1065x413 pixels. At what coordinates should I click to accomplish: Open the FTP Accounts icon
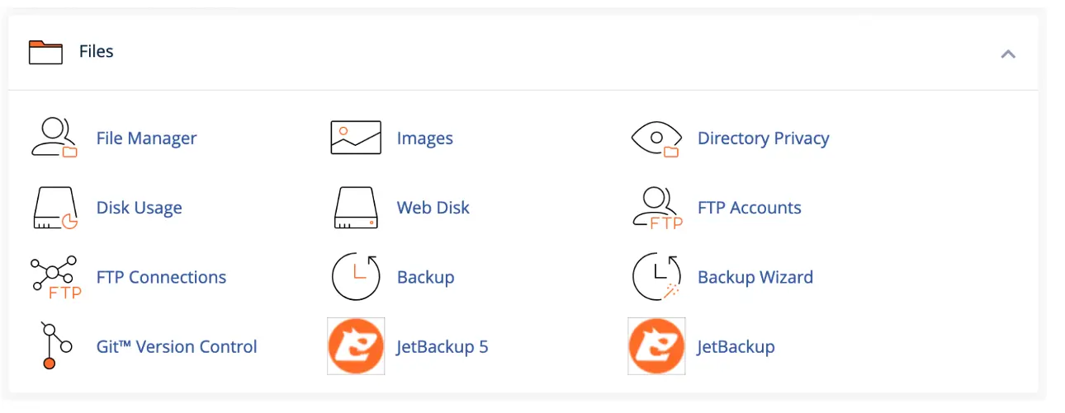(x=657, y=208)
